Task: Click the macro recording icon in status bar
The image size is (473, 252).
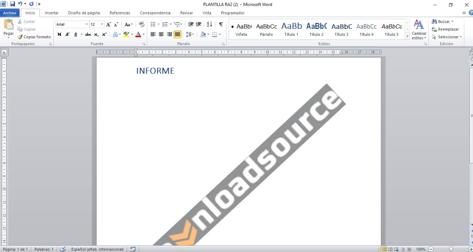Action: pyautogui.click(x=133, y=249)
